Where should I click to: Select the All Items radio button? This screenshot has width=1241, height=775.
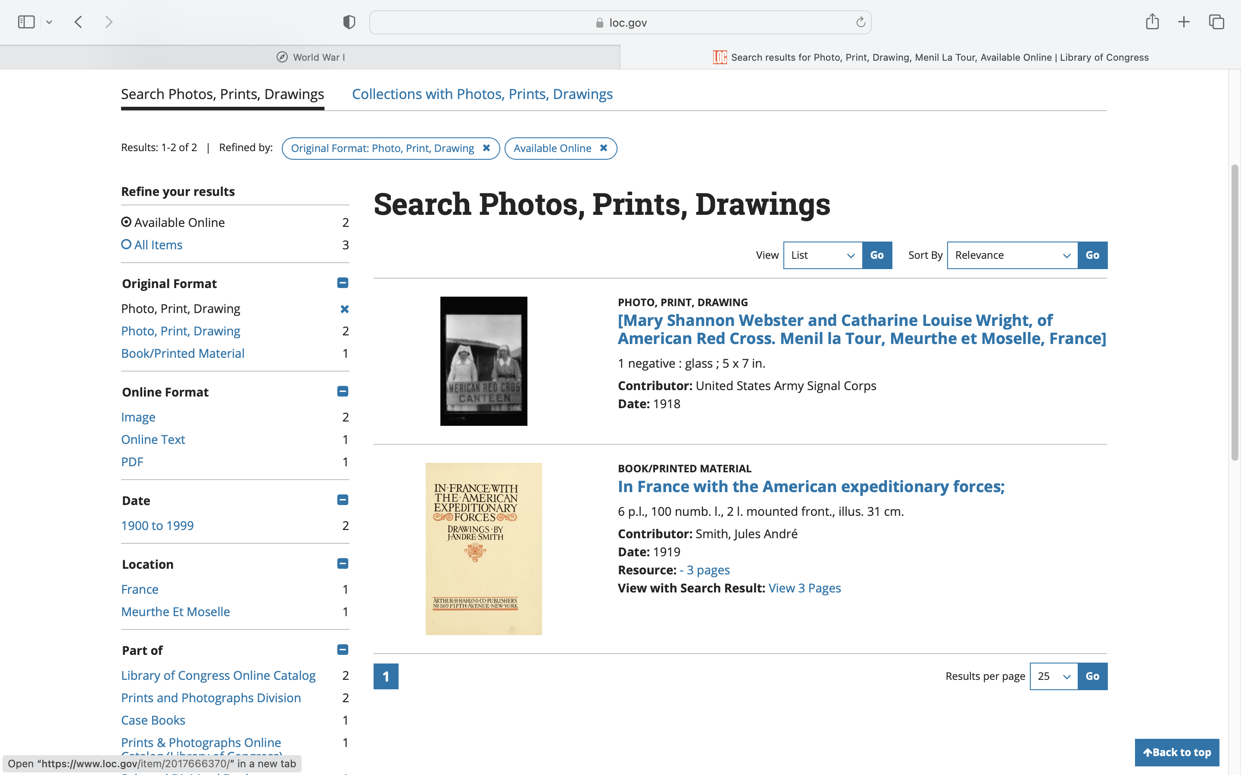tap(126, 245)
